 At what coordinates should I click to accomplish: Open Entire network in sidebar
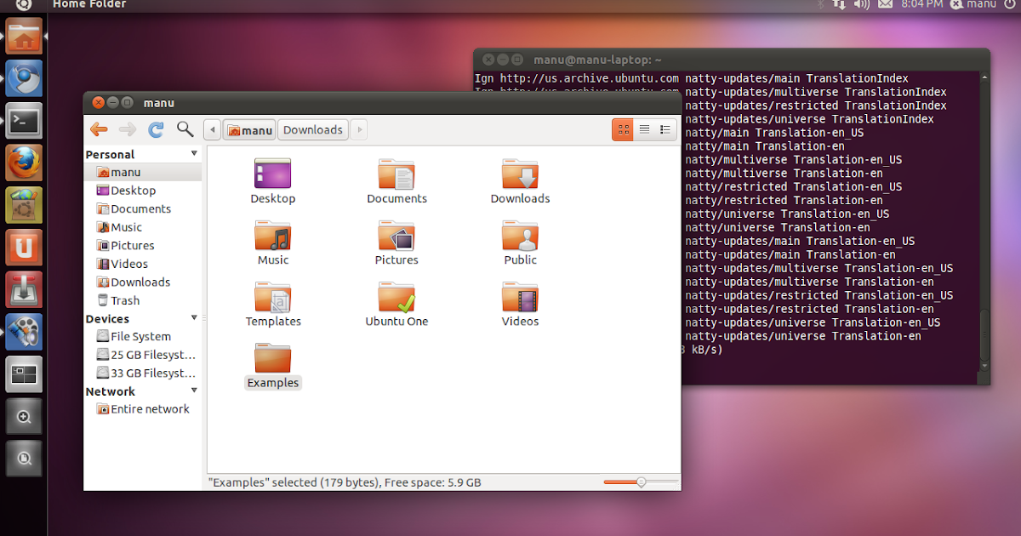click(143, 408)
